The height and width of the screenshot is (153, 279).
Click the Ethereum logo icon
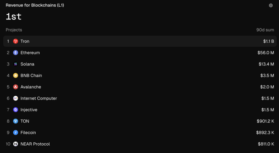click(x=16, y=53)
